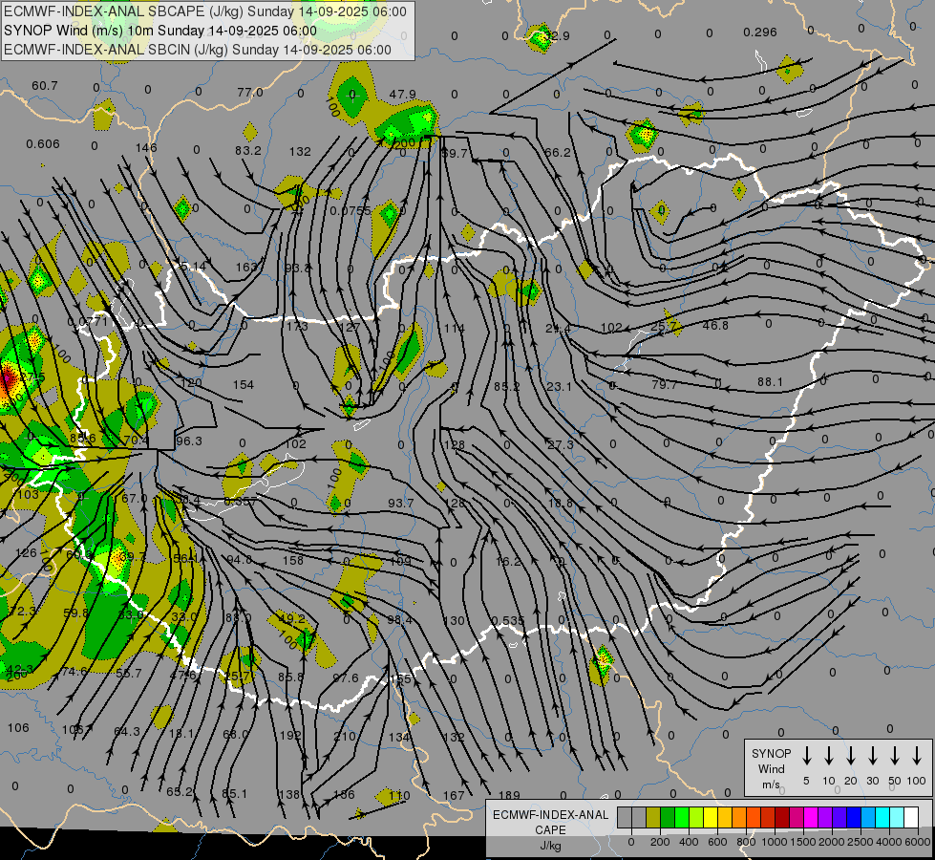Pick the olive swatch in CAPE legend
Image resolution: width=935 pixels, height=860 pixels.
653,818
